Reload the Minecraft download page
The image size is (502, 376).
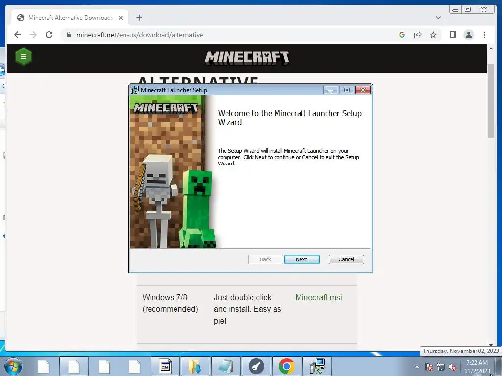pyautogui.click(x=49, y=35)
